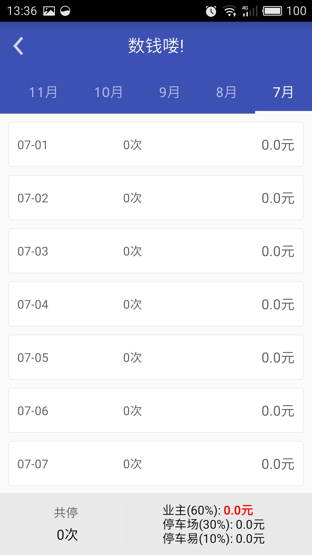Select the 7月 tab
Viewport: 312px width, 555px height.
click(283, 92)
